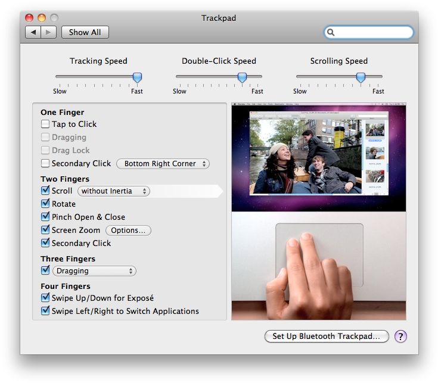Disable two-finger Rotate checkbox
The height and width of the screenshot is (383, 438).
(x=45, y=204)
